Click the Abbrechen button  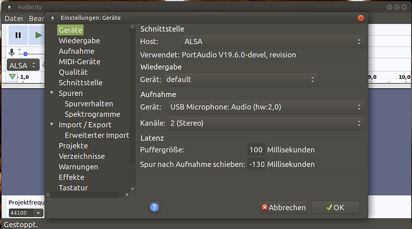click(x=284, y=208)
